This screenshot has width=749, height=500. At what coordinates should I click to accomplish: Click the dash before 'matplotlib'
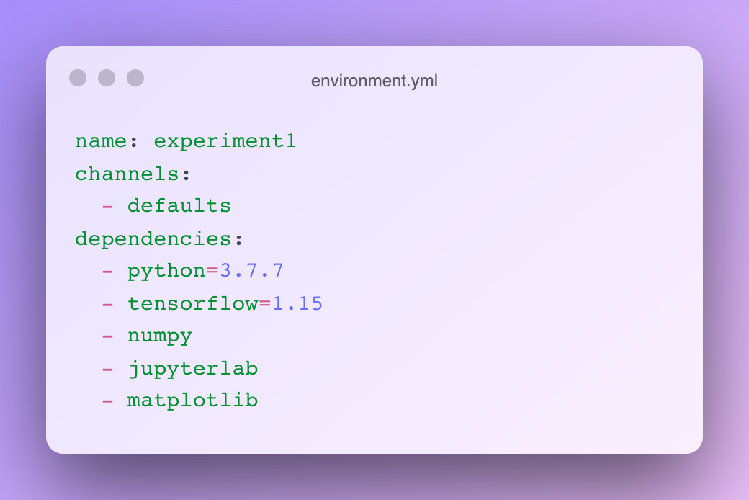pos(107,401)
